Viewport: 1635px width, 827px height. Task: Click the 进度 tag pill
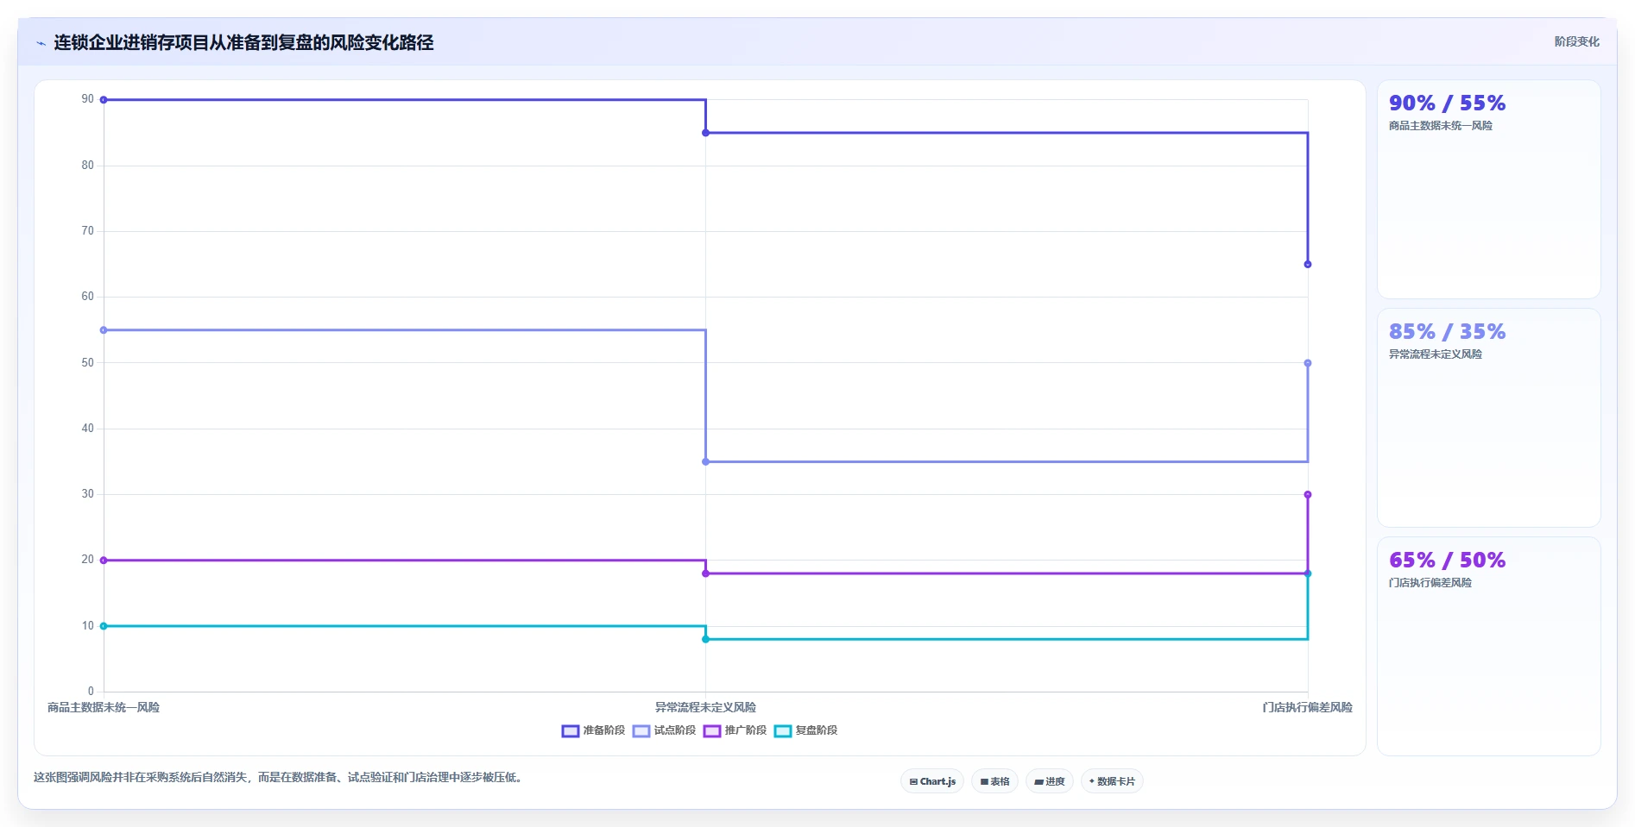tap(1049, 781)
